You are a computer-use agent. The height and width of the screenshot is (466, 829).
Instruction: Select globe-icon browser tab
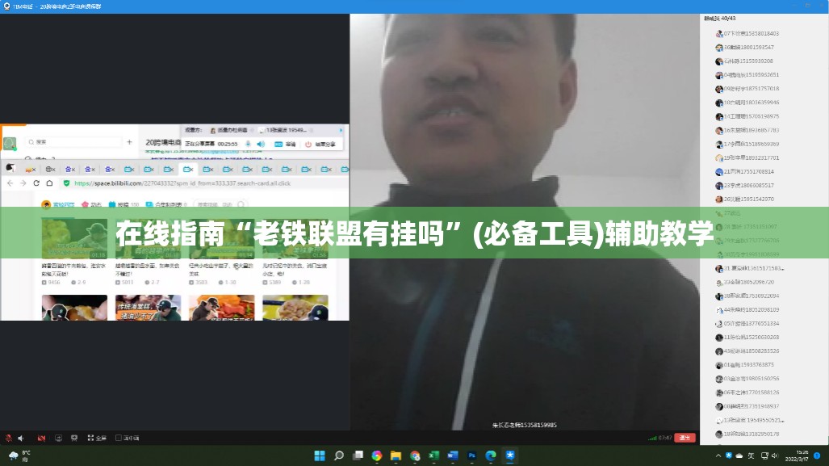50,170
